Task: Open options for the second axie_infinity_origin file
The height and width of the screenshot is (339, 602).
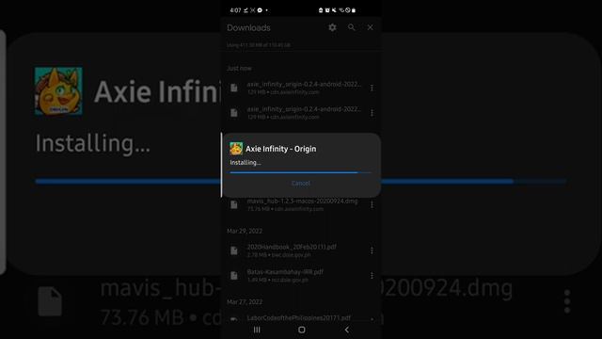Action: 372,113
